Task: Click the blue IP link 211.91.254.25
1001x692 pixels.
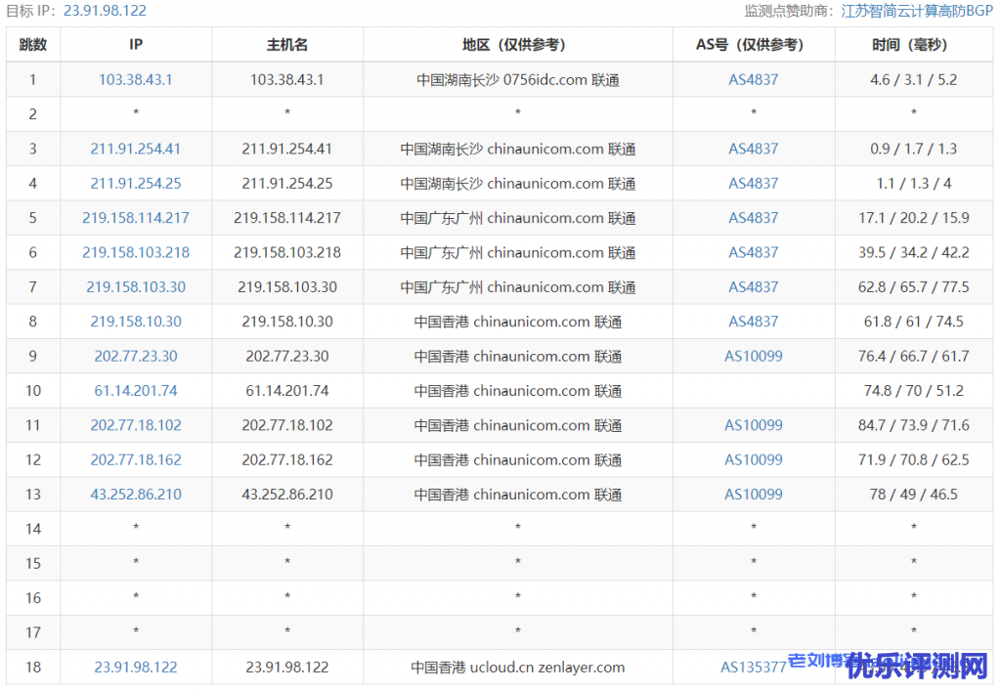Action: [x=136, y=184]
